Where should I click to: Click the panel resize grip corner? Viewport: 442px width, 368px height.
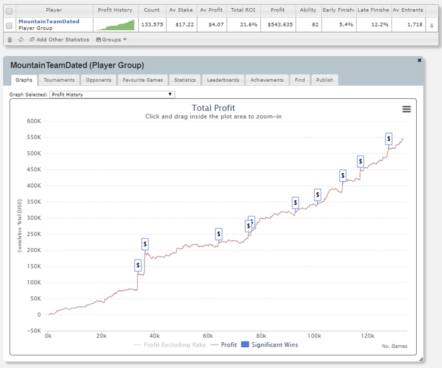point(421,359)
